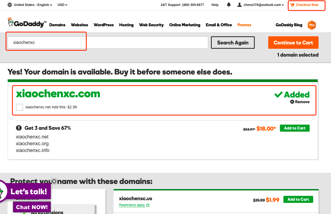Screen dimensions: 331x214
Task: Tick the xiaochenxc.net add-on checkbox
Action: point(19,107)
